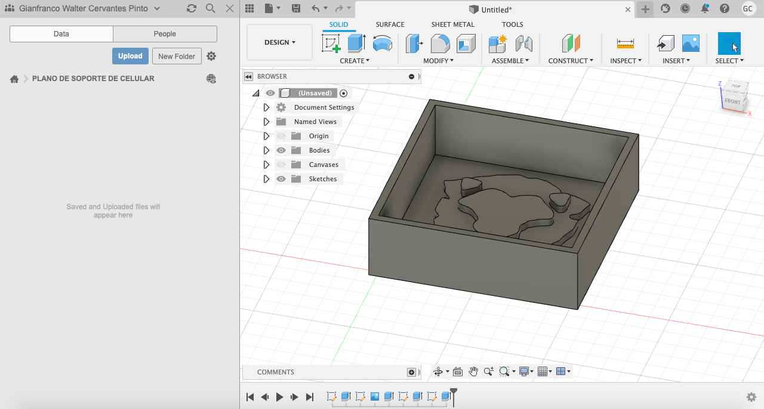Viewport: 764px width, 409px height.
Task: Select the Extrude tool
Action: coord(356,44)
